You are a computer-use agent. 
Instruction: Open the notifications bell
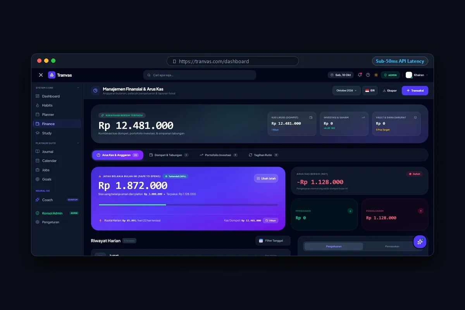pyautogui.click(x=360, y=75)
